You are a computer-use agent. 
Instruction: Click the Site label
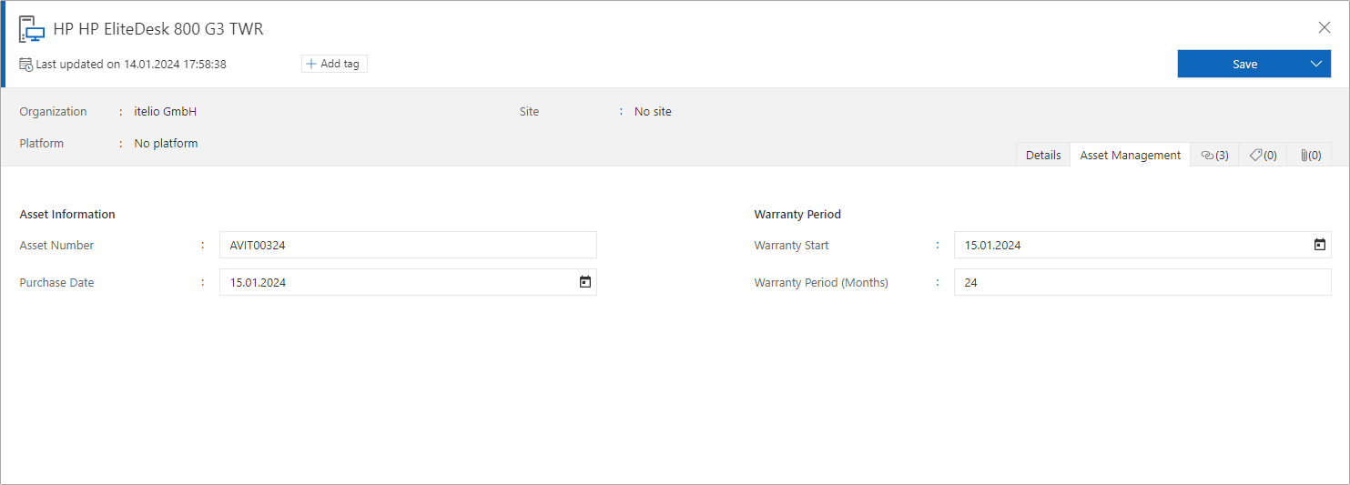(529, 112)
